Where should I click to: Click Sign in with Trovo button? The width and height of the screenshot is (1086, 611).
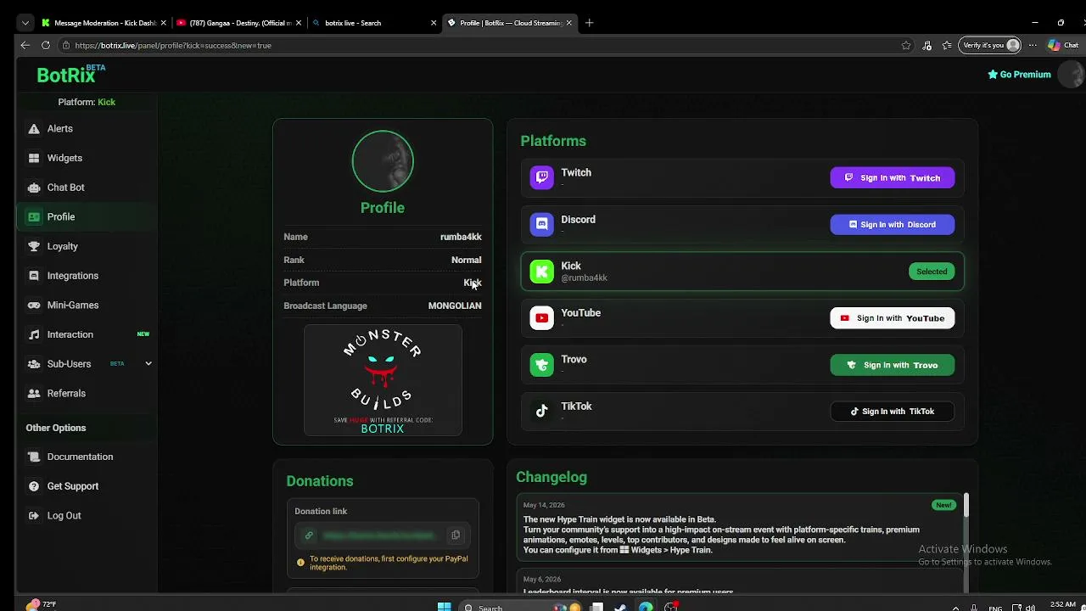pyautogui.click(x=892, y=365)
